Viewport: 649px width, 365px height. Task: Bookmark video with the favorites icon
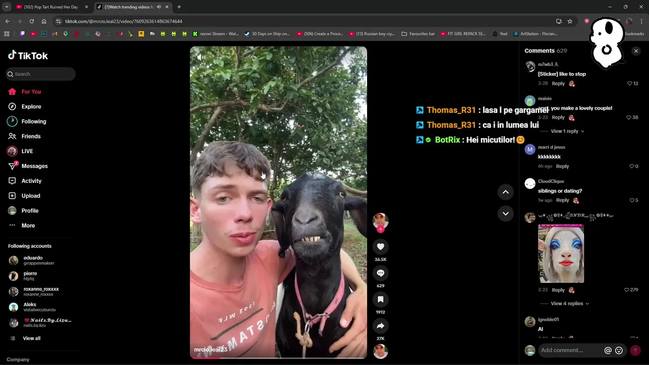click(380, 299)
